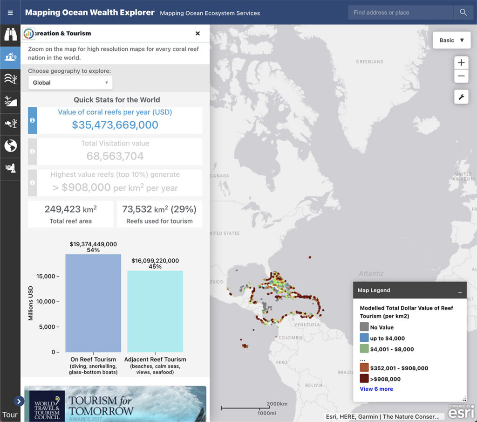Screen dimensions: 477x422
Task: Open the geography dropdown showing Global
Action: (x=70, y=83)
